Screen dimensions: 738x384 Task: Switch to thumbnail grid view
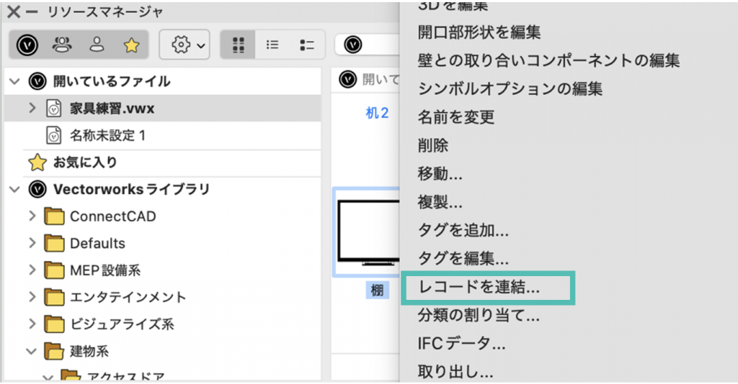[238, 45]
